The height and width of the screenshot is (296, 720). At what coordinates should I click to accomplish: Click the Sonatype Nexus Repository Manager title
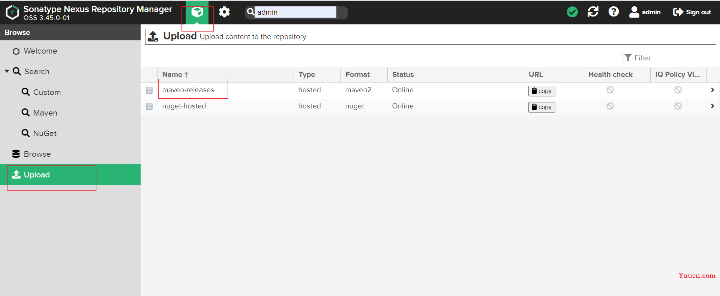click(98, 9)
